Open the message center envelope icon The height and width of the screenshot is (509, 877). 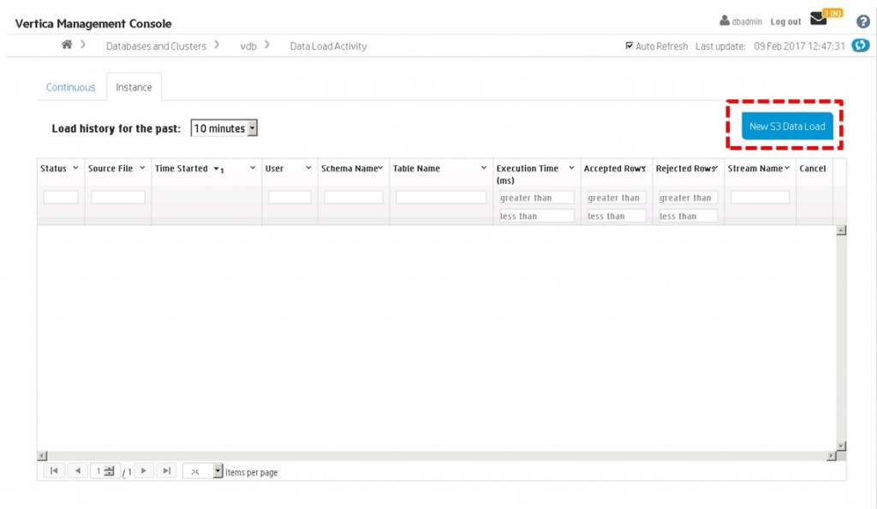[819, 20]
